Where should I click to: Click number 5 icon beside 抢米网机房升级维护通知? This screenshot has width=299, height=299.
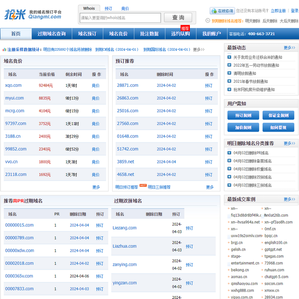[x=229, y=89]
